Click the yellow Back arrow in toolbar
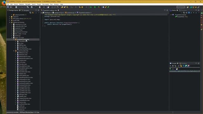The image size is (203, 114). 82,7
